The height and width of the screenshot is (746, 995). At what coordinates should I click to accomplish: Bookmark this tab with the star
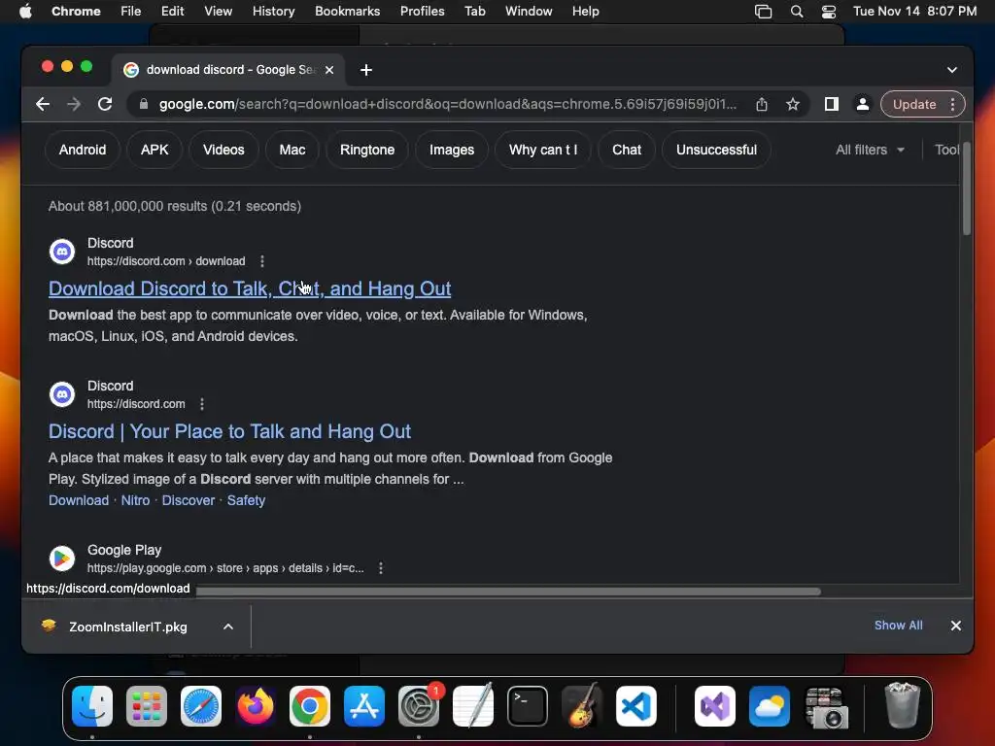(x=793, y=104)
